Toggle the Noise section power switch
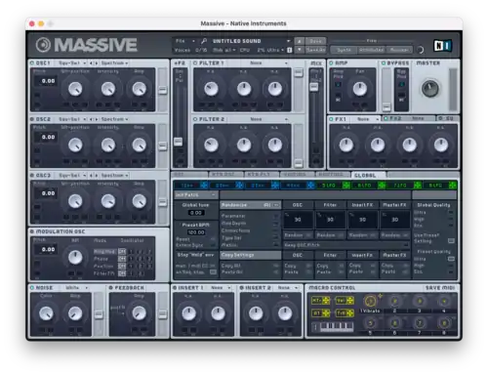 (x=32, y=288)
